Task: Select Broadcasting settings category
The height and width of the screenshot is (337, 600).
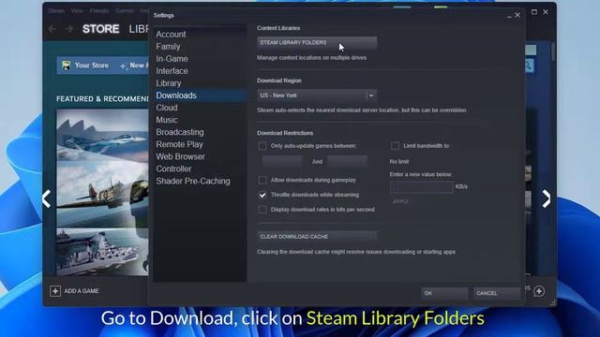Action: (180, 132)
